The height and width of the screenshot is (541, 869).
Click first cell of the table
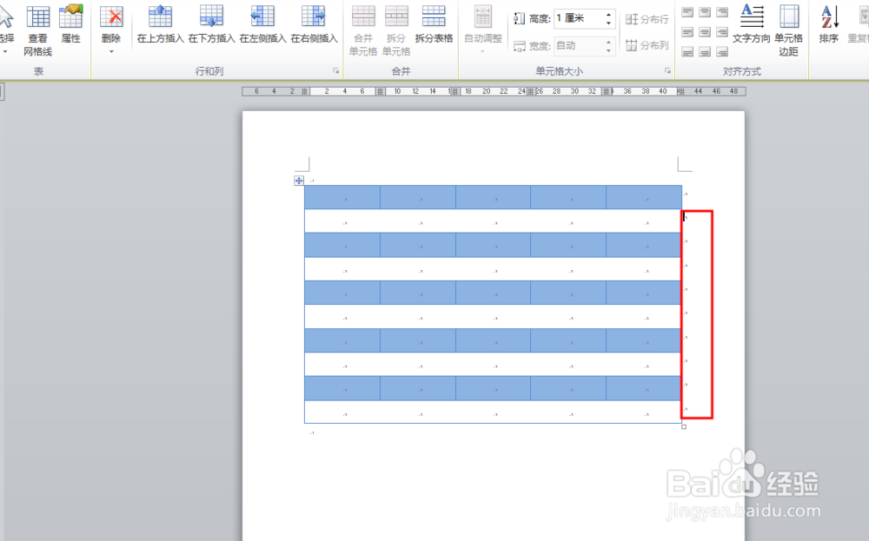[342, 197]
